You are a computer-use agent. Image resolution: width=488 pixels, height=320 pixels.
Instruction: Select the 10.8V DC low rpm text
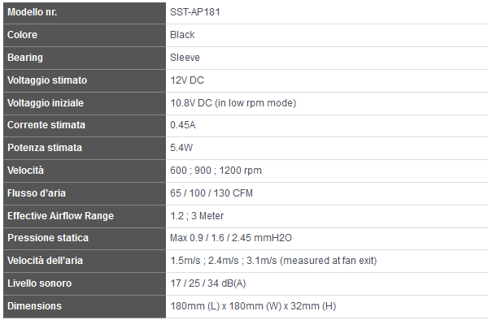[233, 103]
